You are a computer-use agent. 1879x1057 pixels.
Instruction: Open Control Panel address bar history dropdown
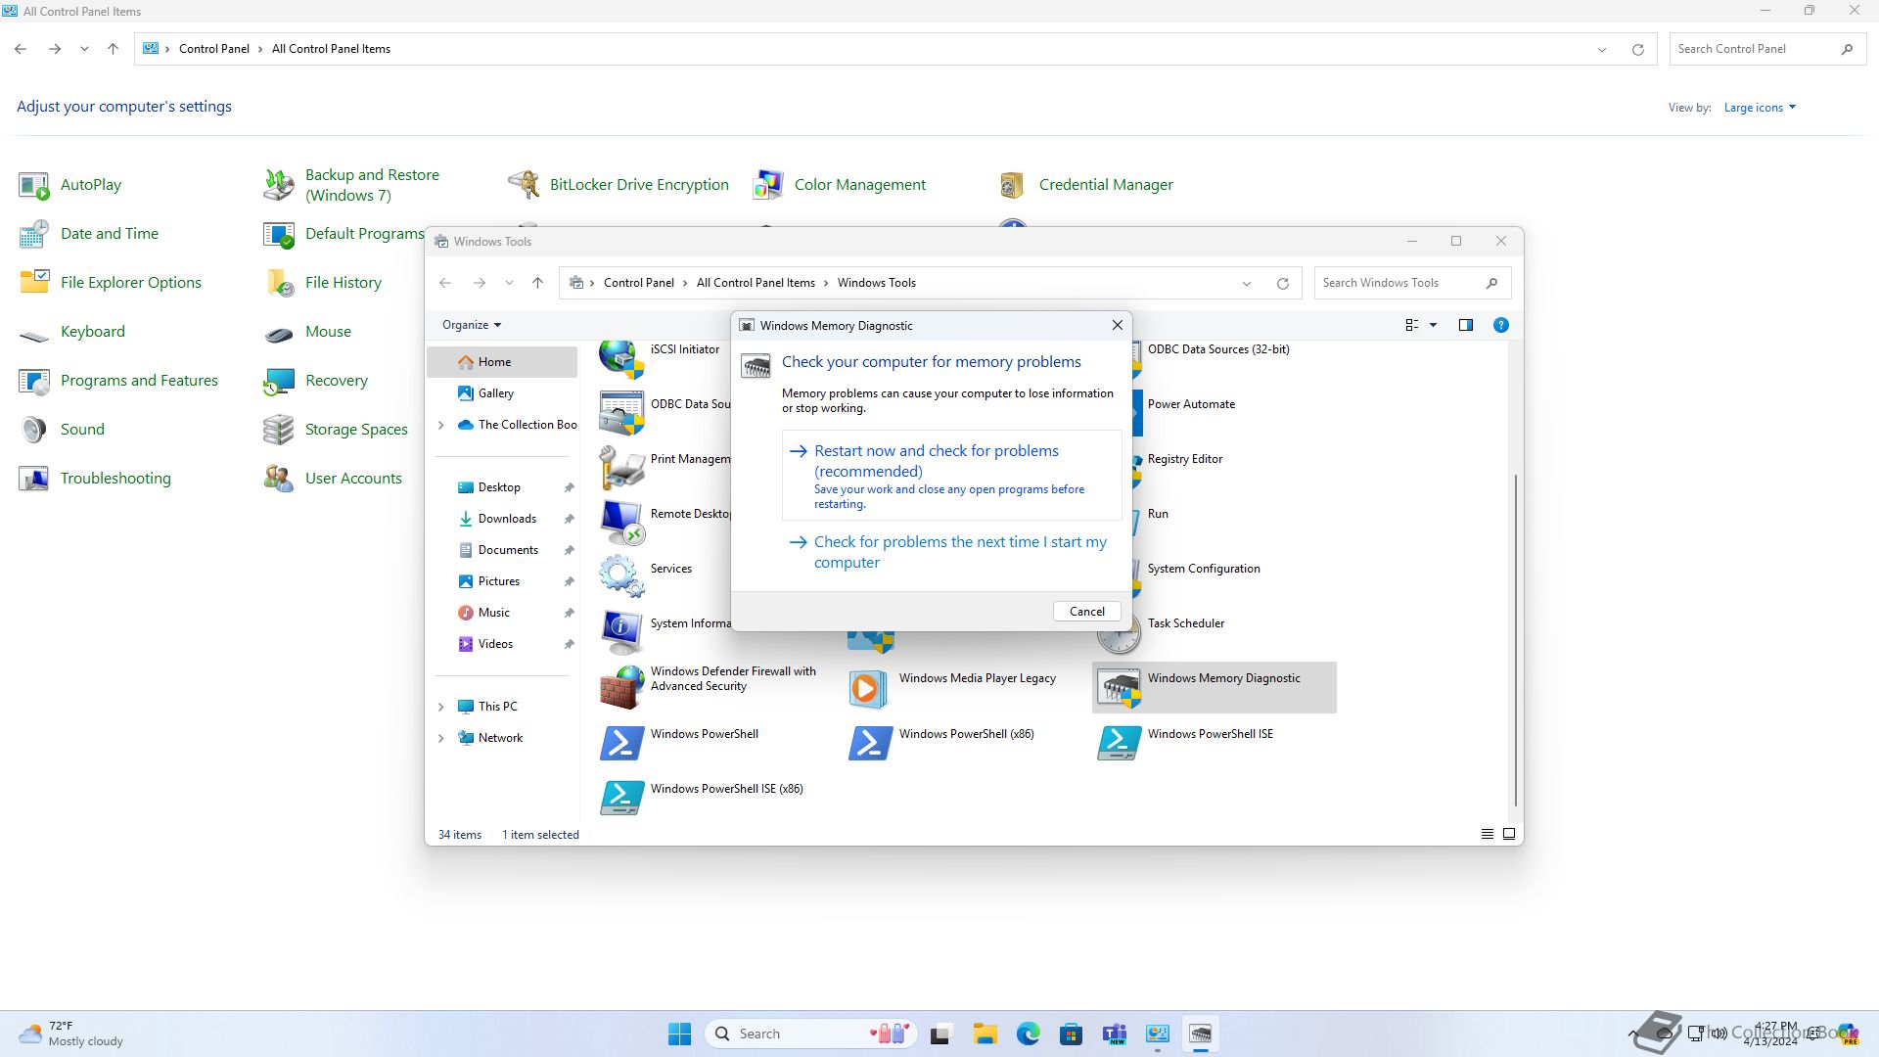(1602, 49)
